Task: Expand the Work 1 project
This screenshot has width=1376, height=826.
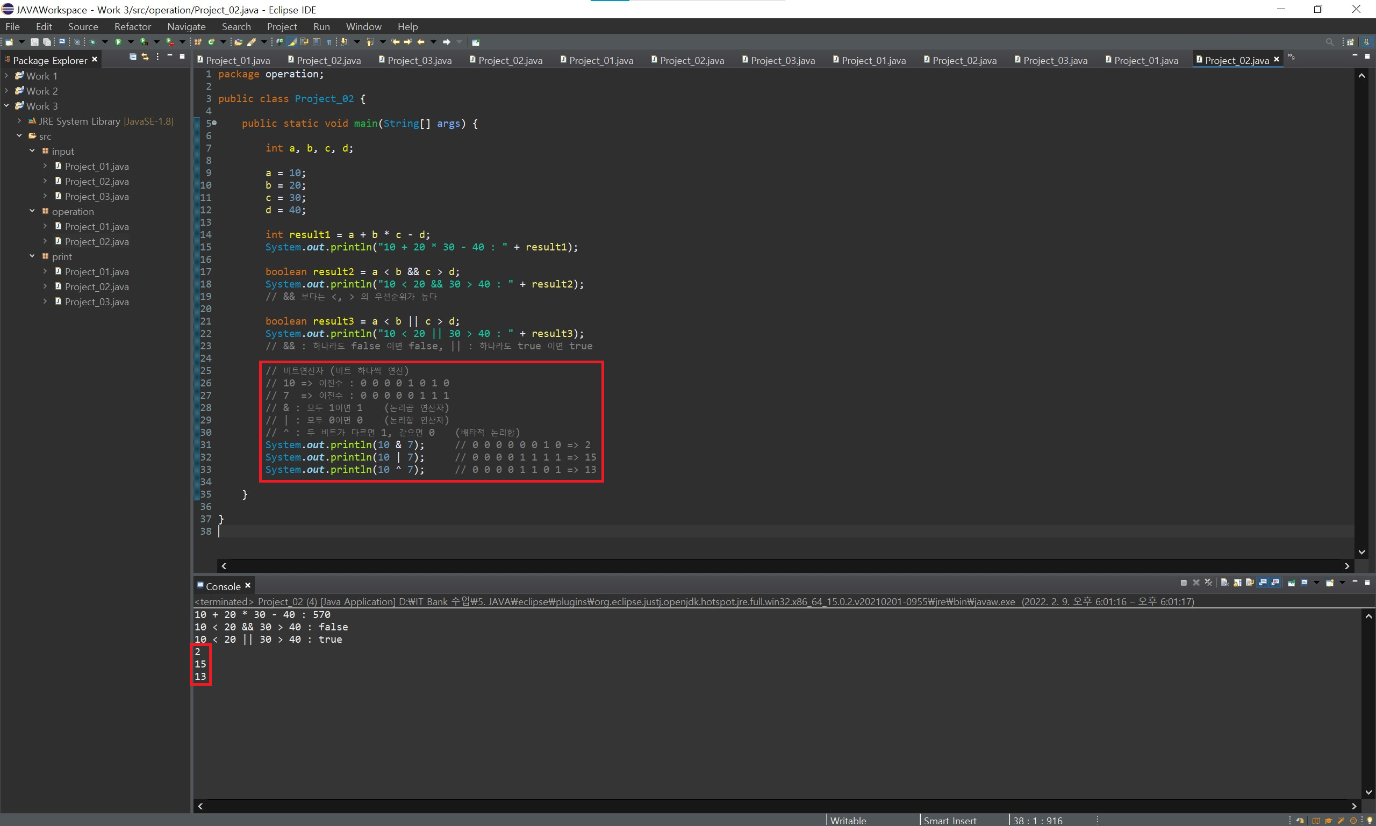Action: point(6,76)
